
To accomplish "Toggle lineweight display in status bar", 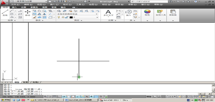I will click(91, 97).
